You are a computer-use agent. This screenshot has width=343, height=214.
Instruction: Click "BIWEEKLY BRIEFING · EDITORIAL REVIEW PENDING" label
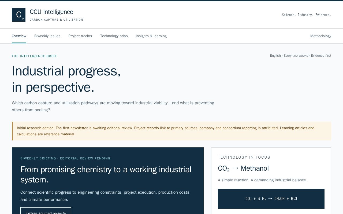[65, 158]
